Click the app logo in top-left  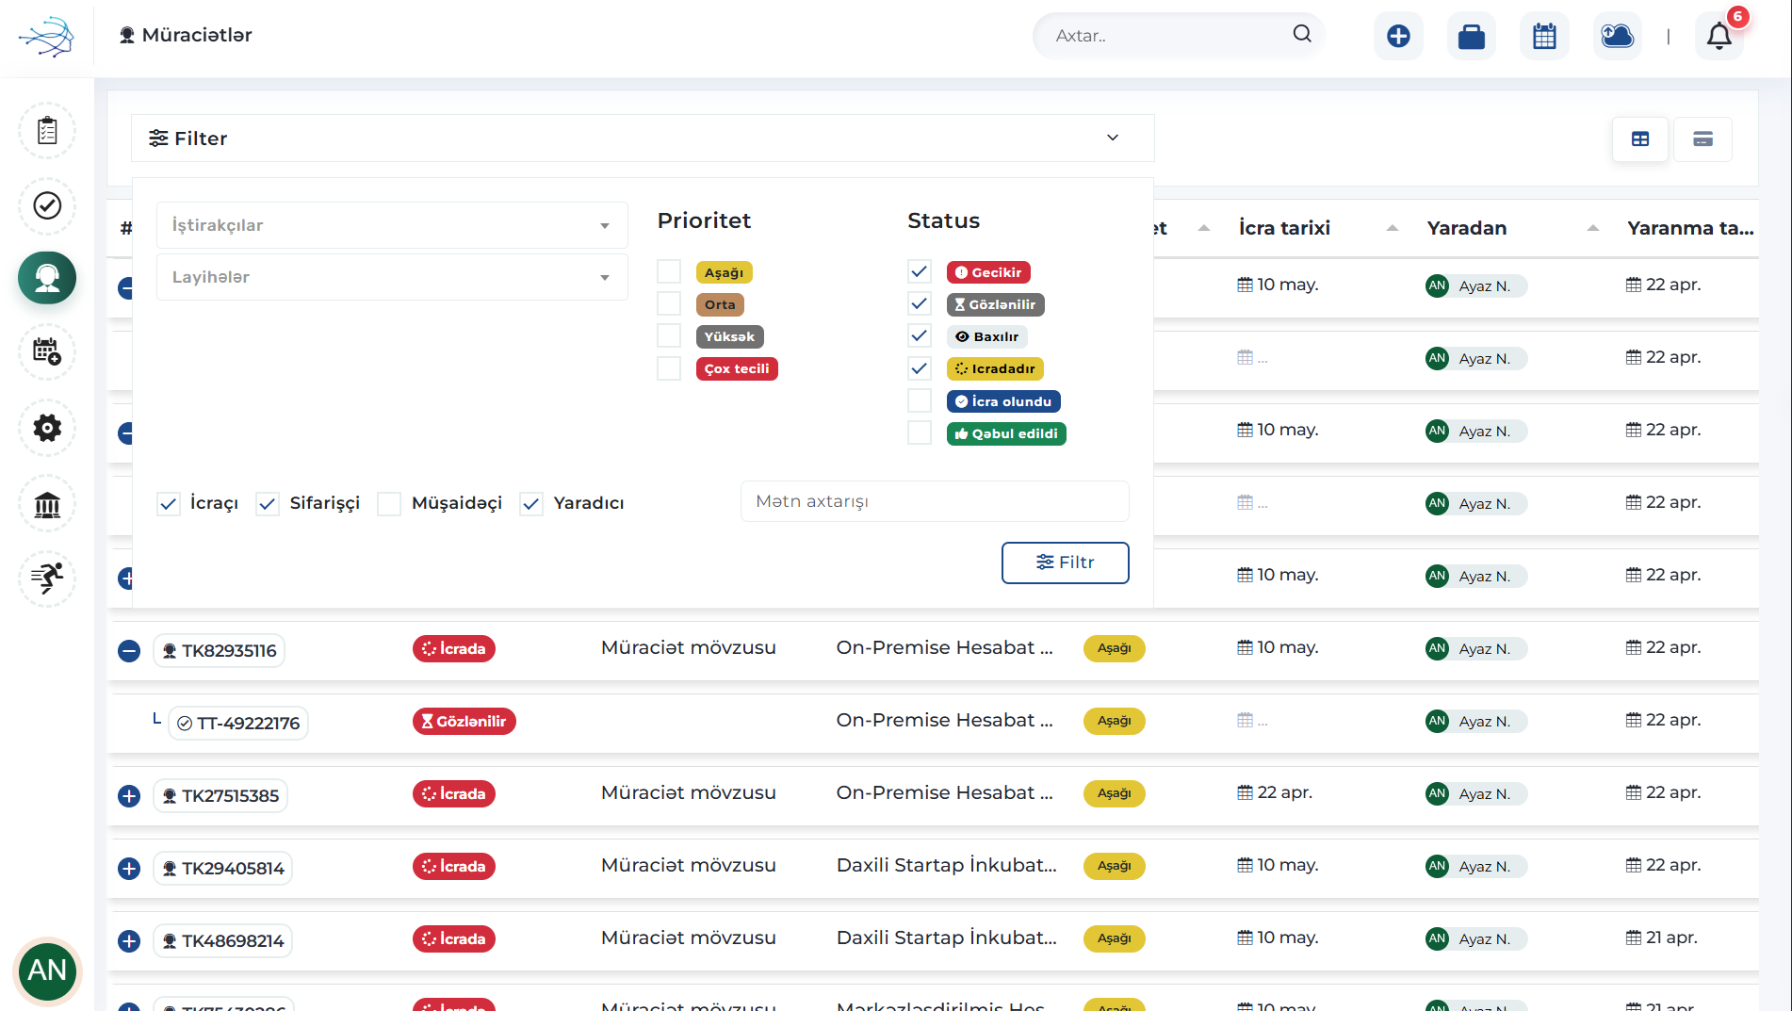pos(46,37)
